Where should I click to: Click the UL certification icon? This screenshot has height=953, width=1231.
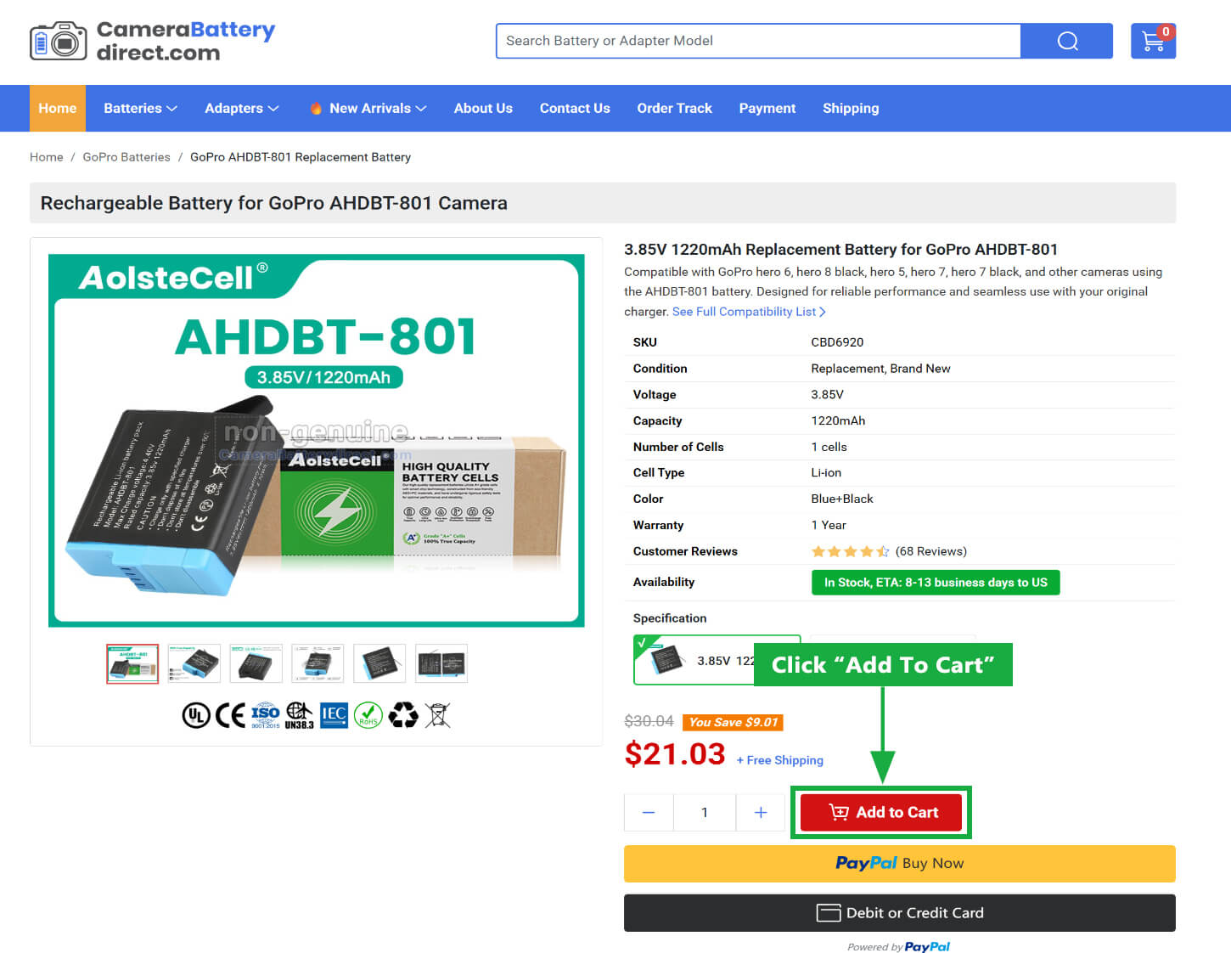coord(195,716)
